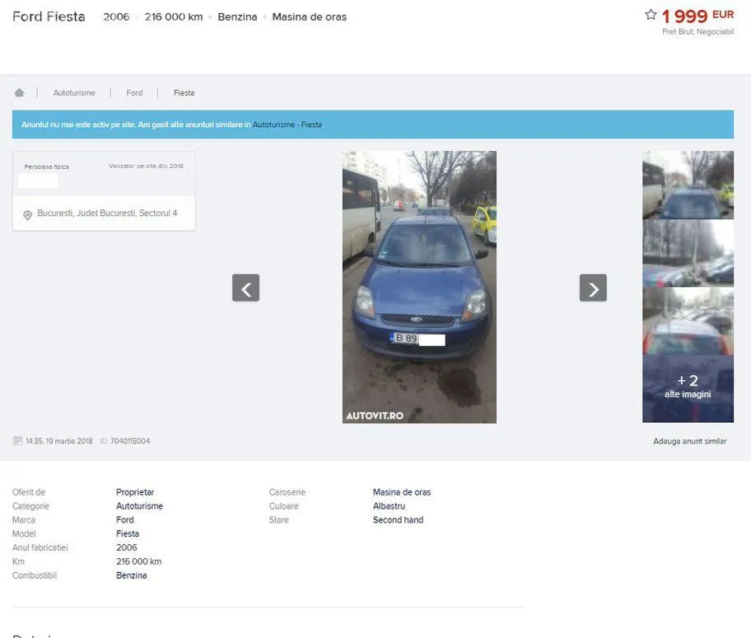Select the Fiesta breadcrumb item

(184, 93)
